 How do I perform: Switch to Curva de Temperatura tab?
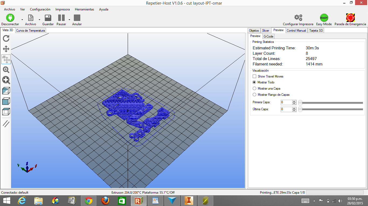pyautogui.click(x=30, y=31)
